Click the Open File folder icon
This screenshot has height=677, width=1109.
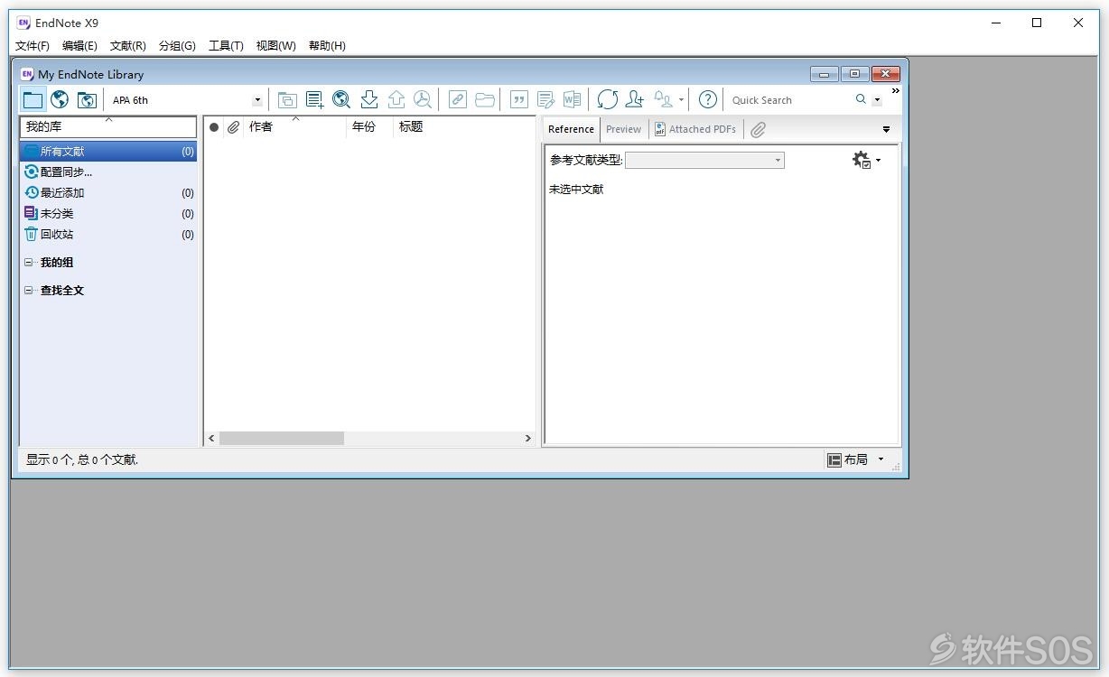485,100
